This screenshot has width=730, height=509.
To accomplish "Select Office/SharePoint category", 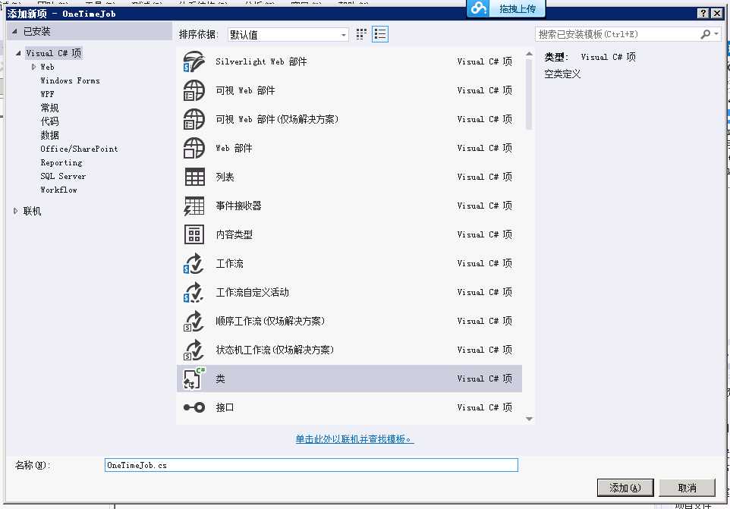I will pyautogui.click(x=79, y=149).
